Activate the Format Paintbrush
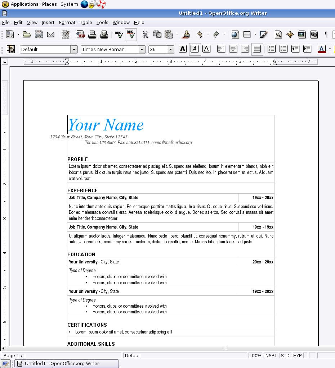This screenshot has width=335, height=368. pyautogui.click(x=186, y=35)
